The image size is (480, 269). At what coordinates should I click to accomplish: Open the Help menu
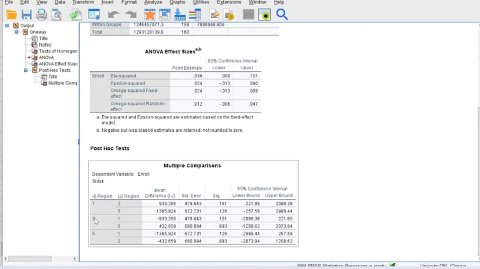[279, 2]
